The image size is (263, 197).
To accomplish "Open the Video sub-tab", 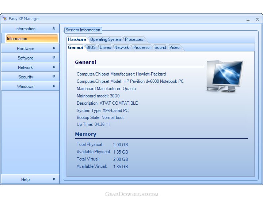I will click(175, 47).
